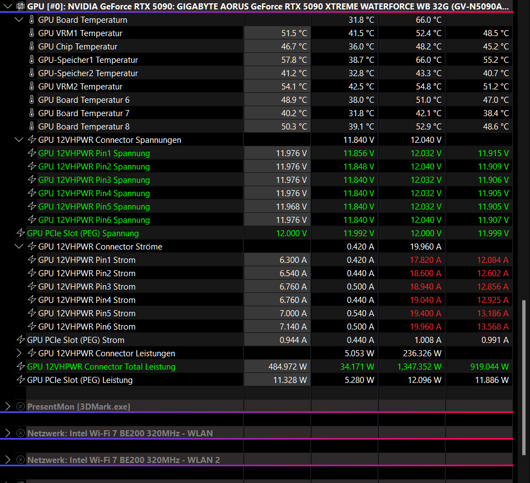Click the lightning icon beside 12VHPWR Connector Spannungen
This screenshot has width=530, height=483.
(x=32, y=140)
